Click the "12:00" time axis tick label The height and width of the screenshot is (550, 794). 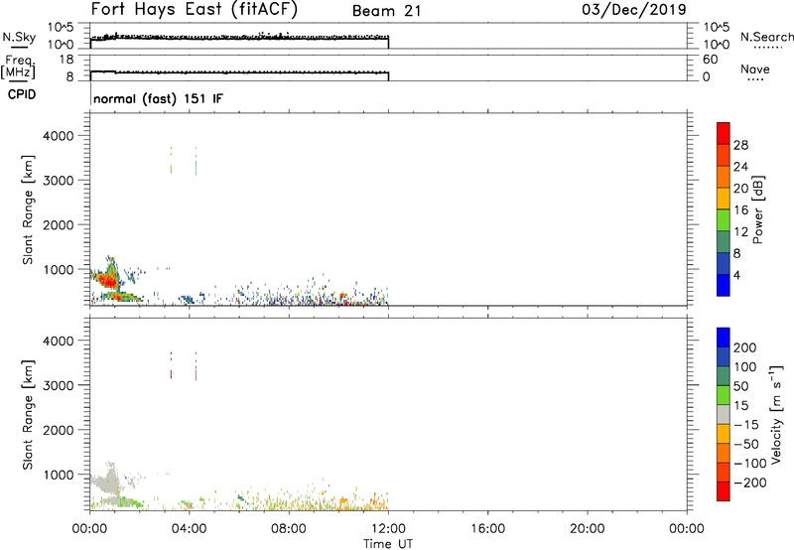[388, 529]
